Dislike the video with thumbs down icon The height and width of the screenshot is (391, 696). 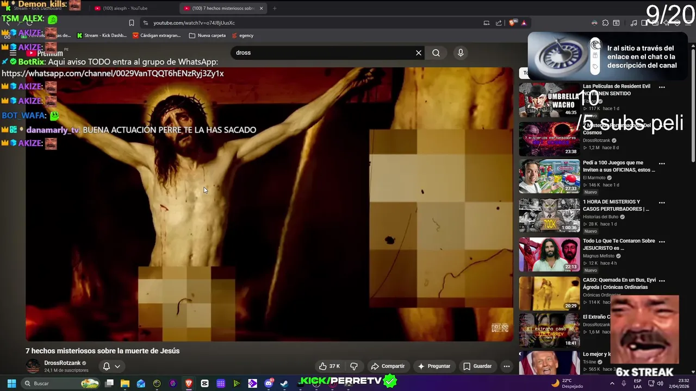354,366
